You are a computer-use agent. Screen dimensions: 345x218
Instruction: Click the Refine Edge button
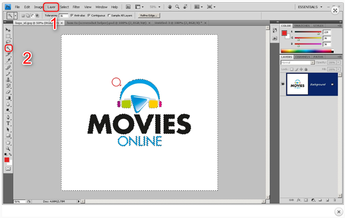[x=149, y=15]
